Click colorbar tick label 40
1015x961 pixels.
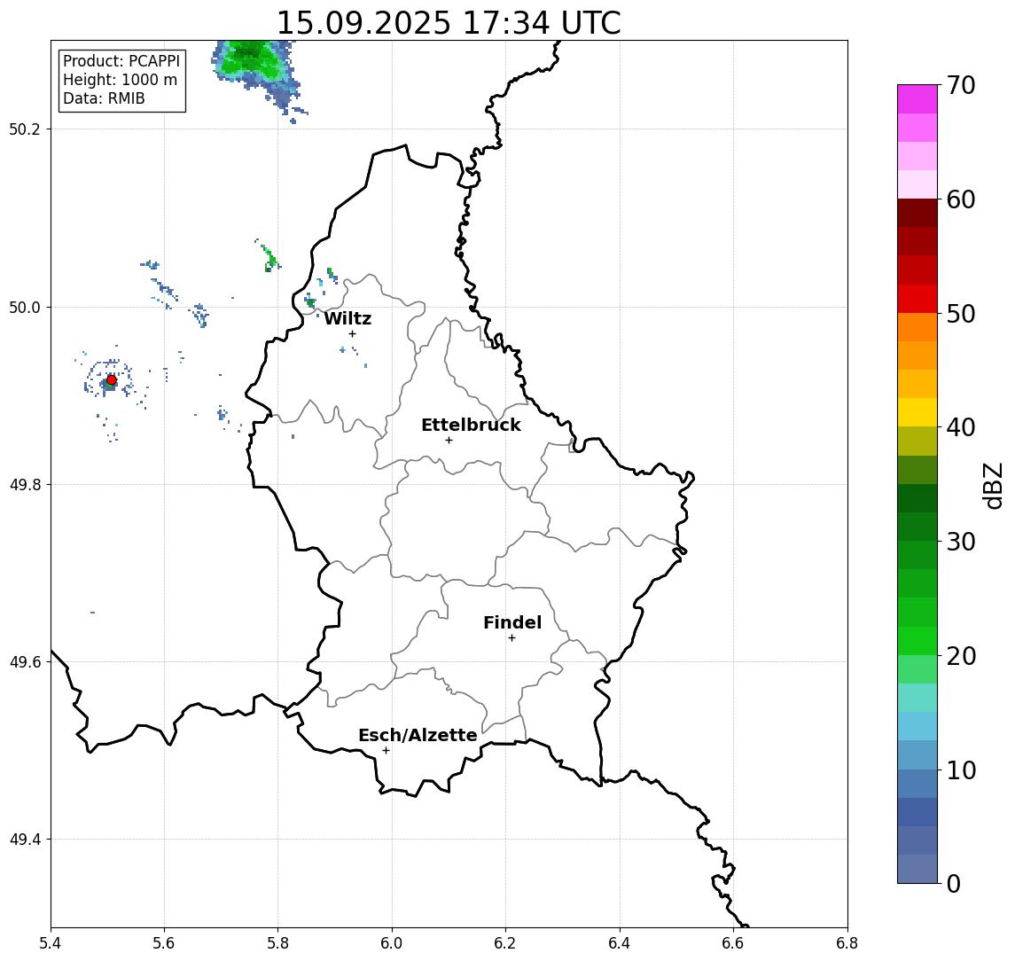click(961, 427)
